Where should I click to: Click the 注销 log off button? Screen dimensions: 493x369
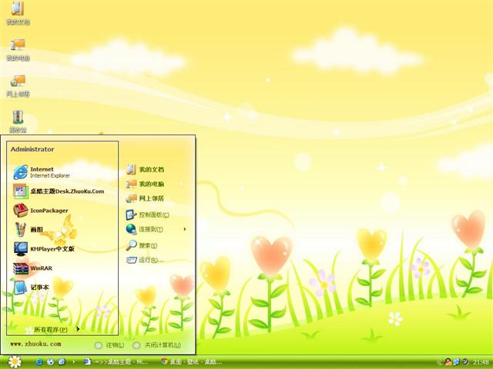(x=109, y=345)
